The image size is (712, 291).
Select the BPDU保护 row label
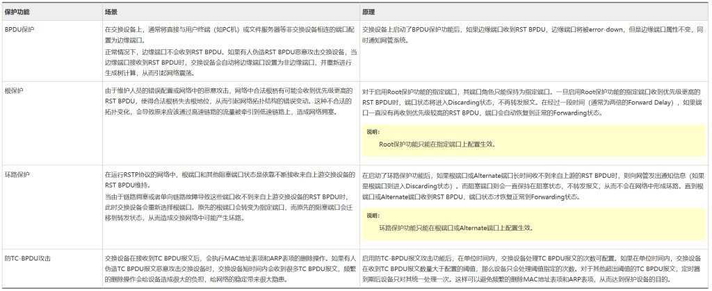19,30
